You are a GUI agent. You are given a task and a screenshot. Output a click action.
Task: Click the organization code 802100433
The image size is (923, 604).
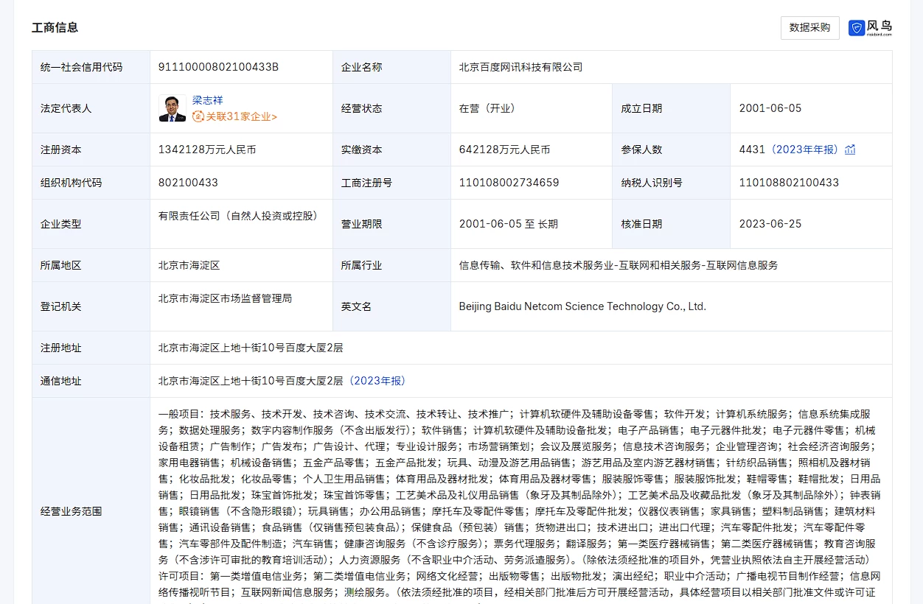[x=188, y=183]
